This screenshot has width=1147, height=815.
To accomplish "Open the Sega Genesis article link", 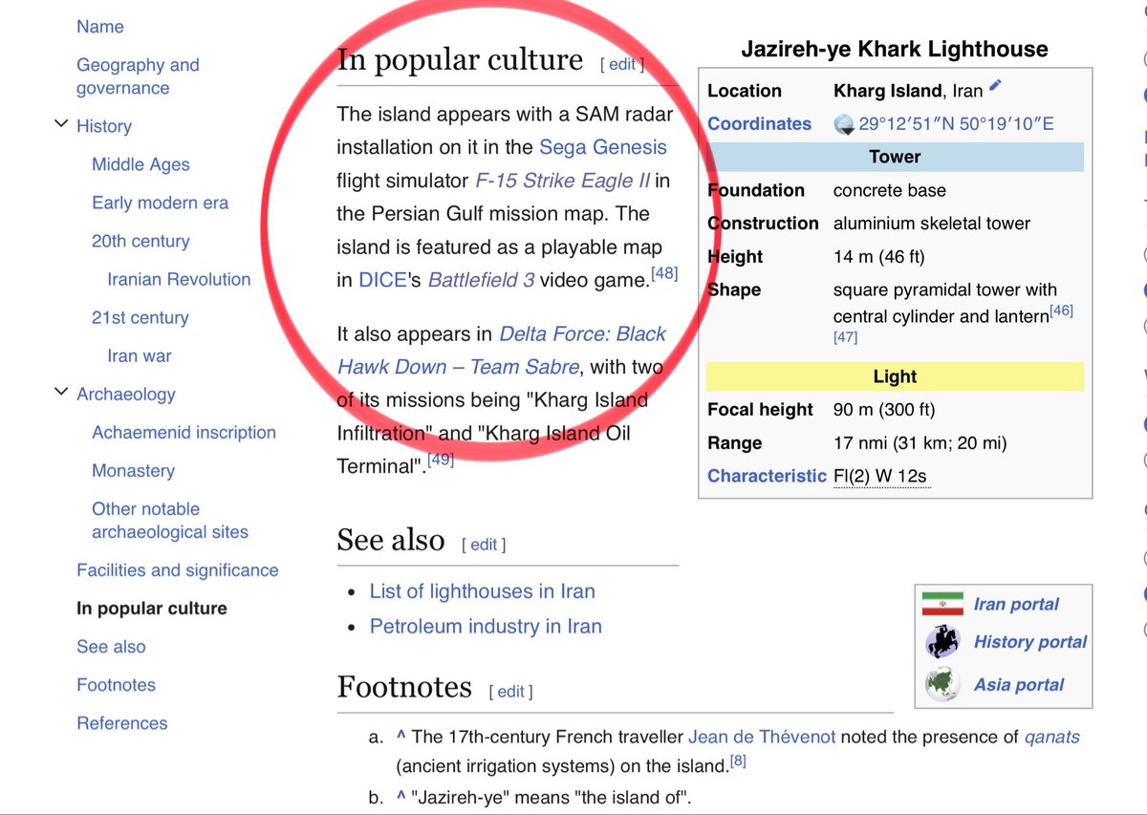I will pos(603,147).
